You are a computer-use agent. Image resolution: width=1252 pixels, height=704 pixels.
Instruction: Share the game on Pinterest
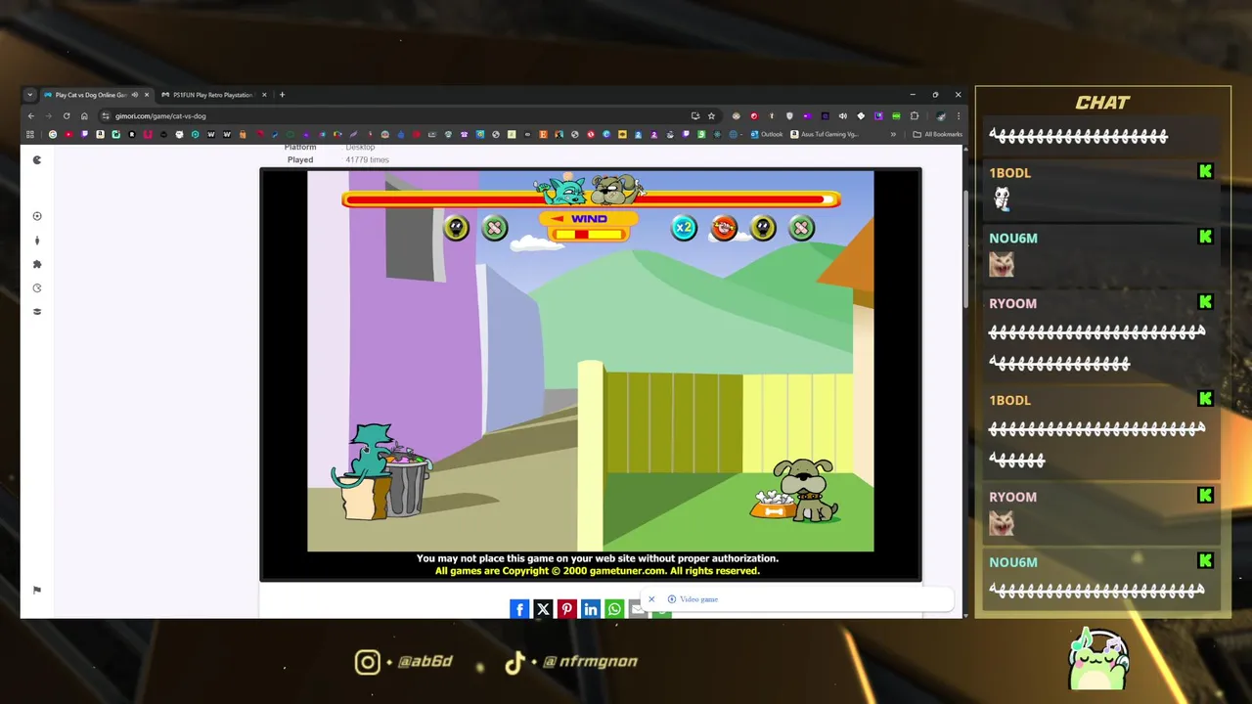point(567,609)
